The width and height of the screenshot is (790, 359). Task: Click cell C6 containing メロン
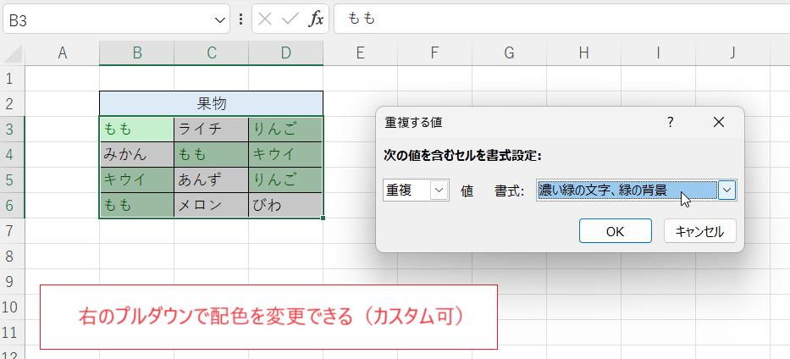pyautogui.click(x=212, y=206)
